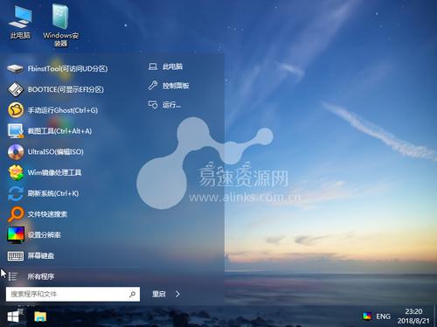This screenshot has width=437, height=327.
Task: Click the UltraISO disc icon
Action: 16,151
